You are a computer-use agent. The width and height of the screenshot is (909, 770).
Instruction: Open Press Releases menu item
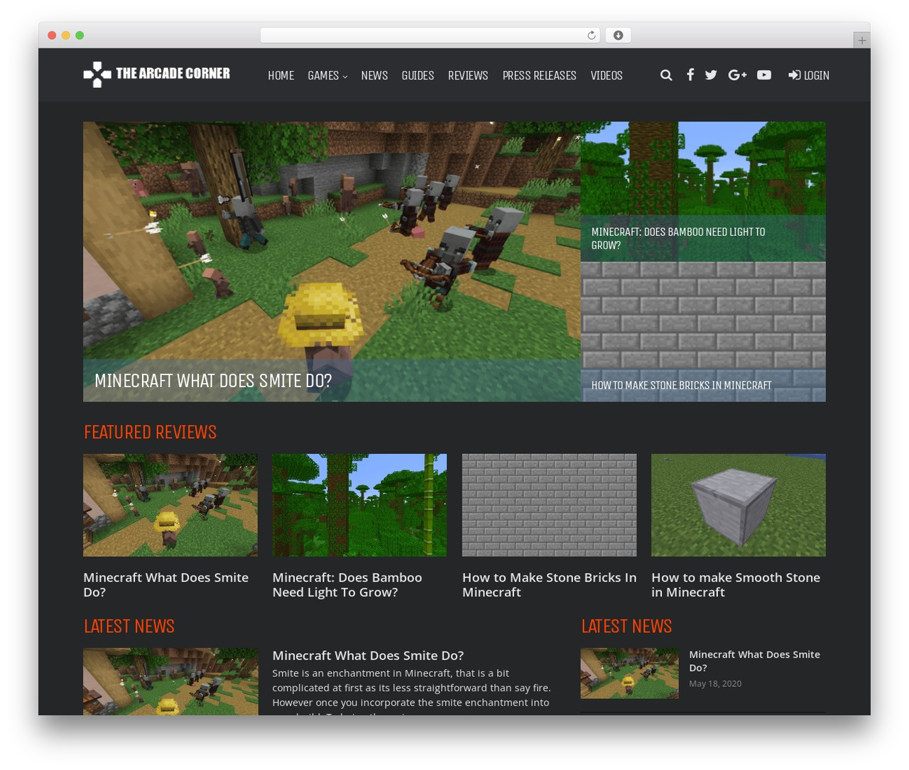coord(539,75)
